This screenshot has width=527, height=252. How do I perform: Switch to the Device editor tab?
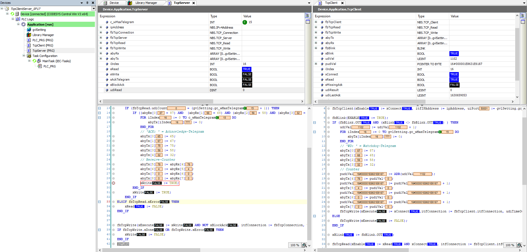114,3
